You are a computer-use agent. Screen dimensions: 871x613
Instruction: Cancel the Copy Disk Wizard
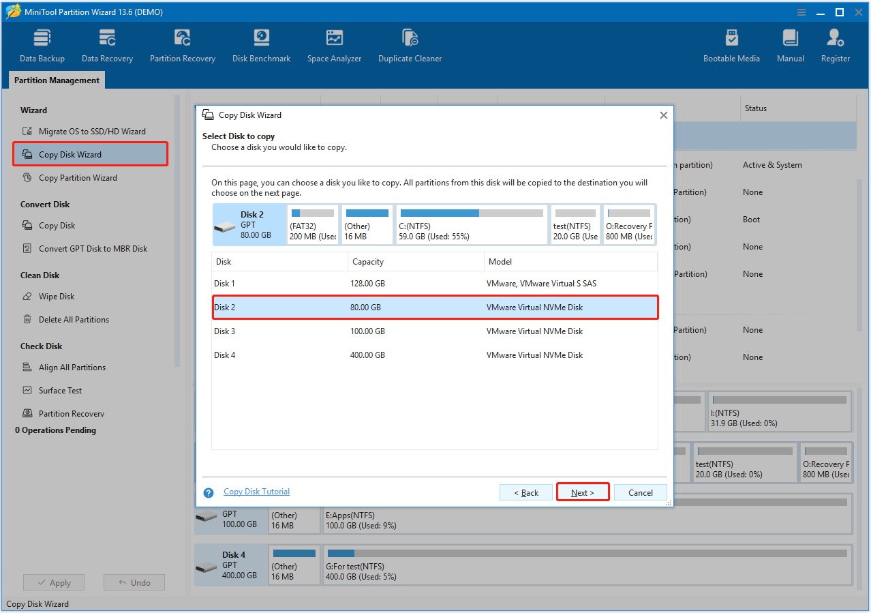point(641,492)
